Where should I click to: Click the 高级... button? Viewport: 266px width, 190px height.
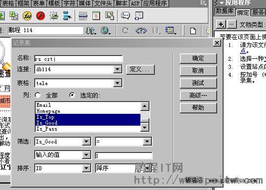point(198,95)
